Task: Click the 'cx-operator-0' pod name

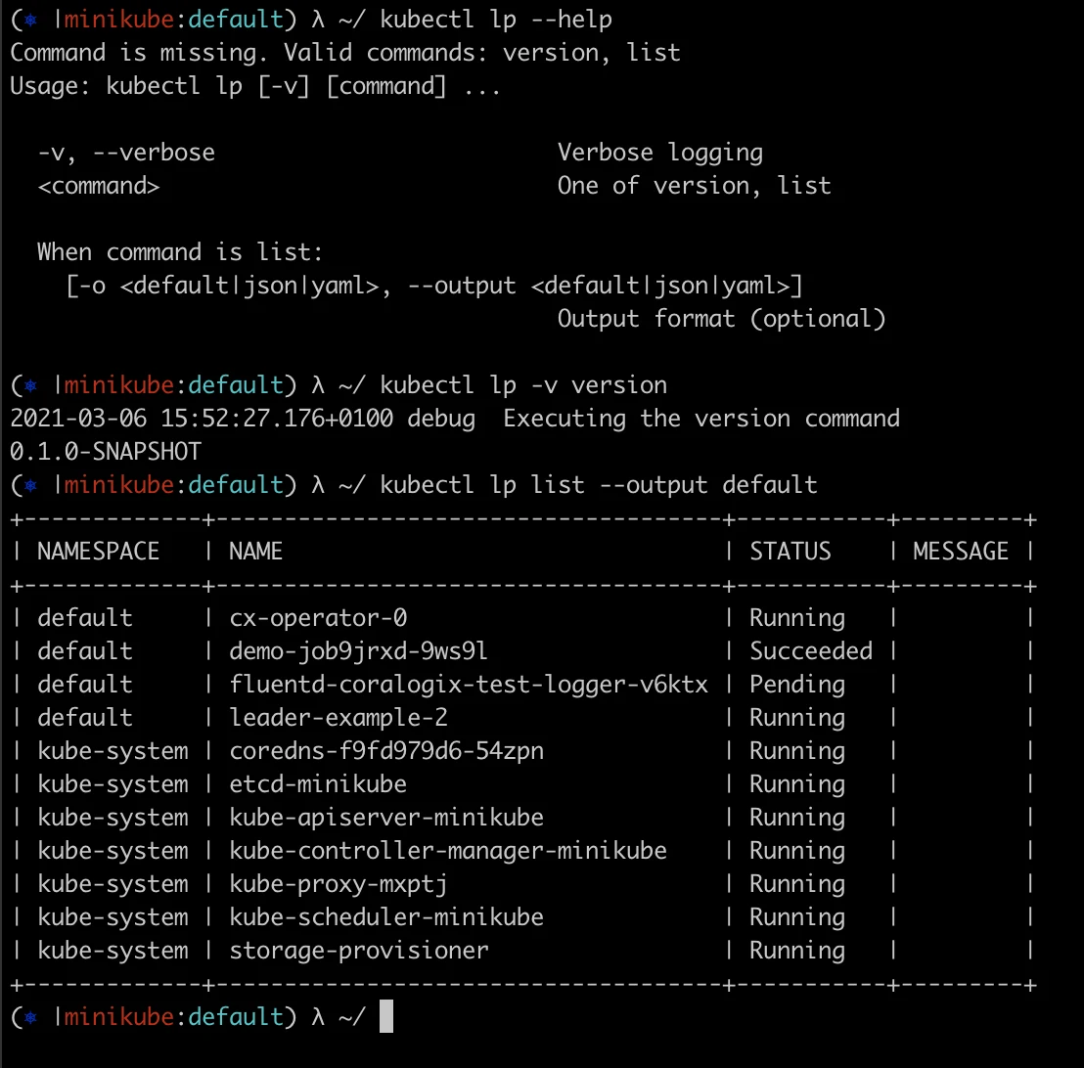Action: [x=318, y=617]
